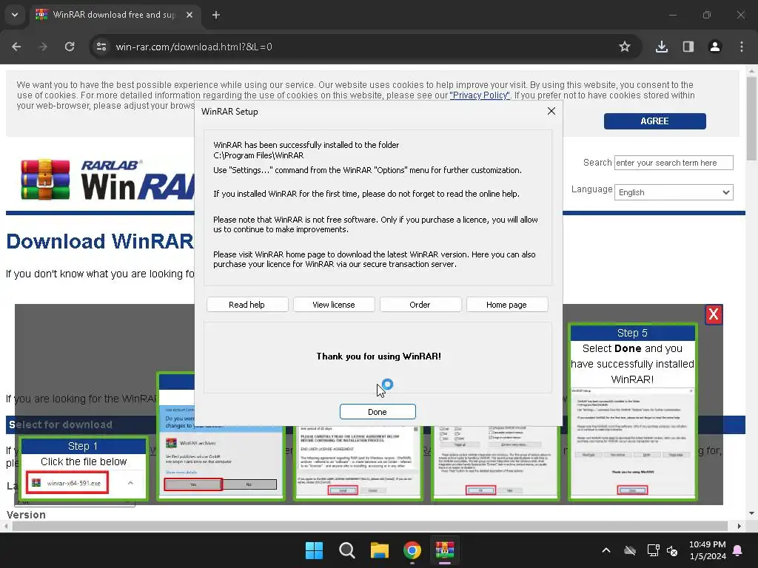
Task: Select the WinRAR download free tab
Action: (x=115, y=15)
